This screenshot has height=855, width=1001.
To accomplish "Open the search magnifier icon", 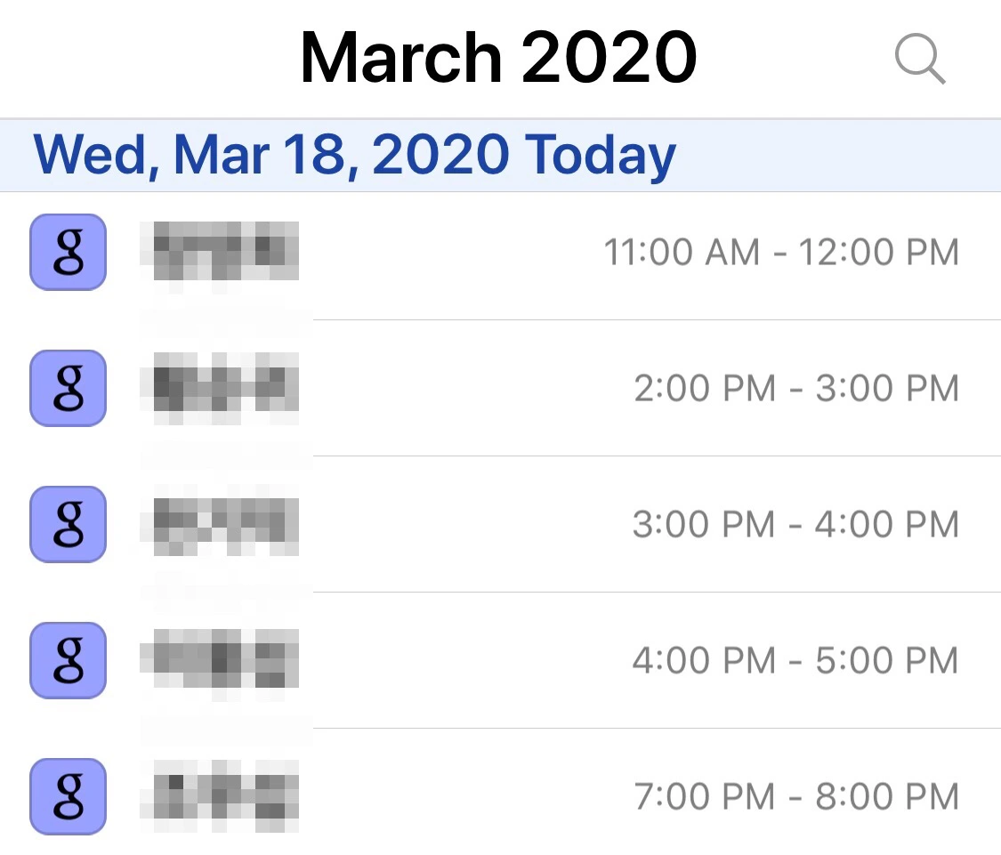I will 919,60.
